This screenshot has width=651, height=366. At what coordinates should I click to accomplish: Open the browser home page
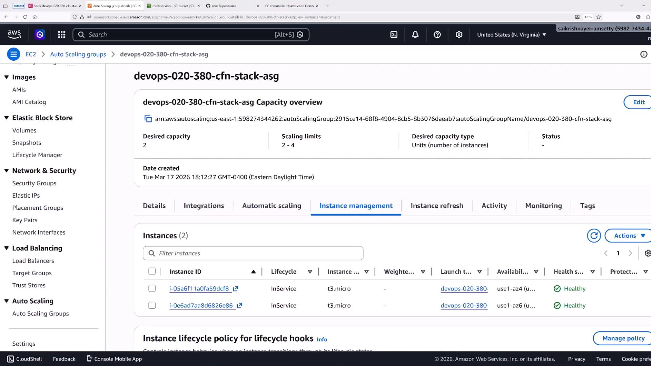[x=35, y=17]
